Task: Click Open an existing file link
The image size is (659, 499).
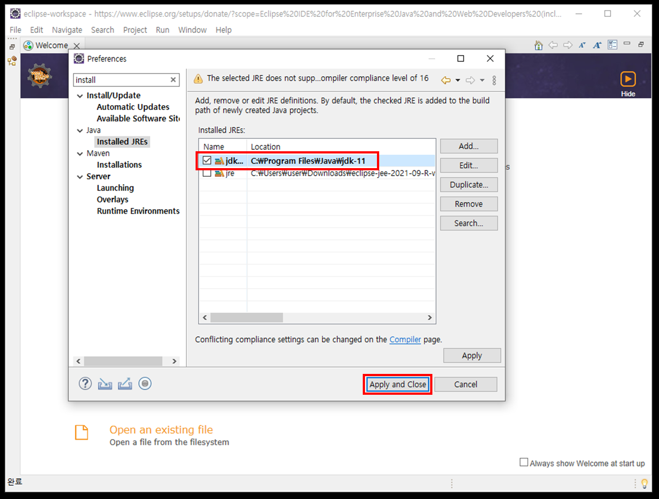Action: [x=161, y=429]
